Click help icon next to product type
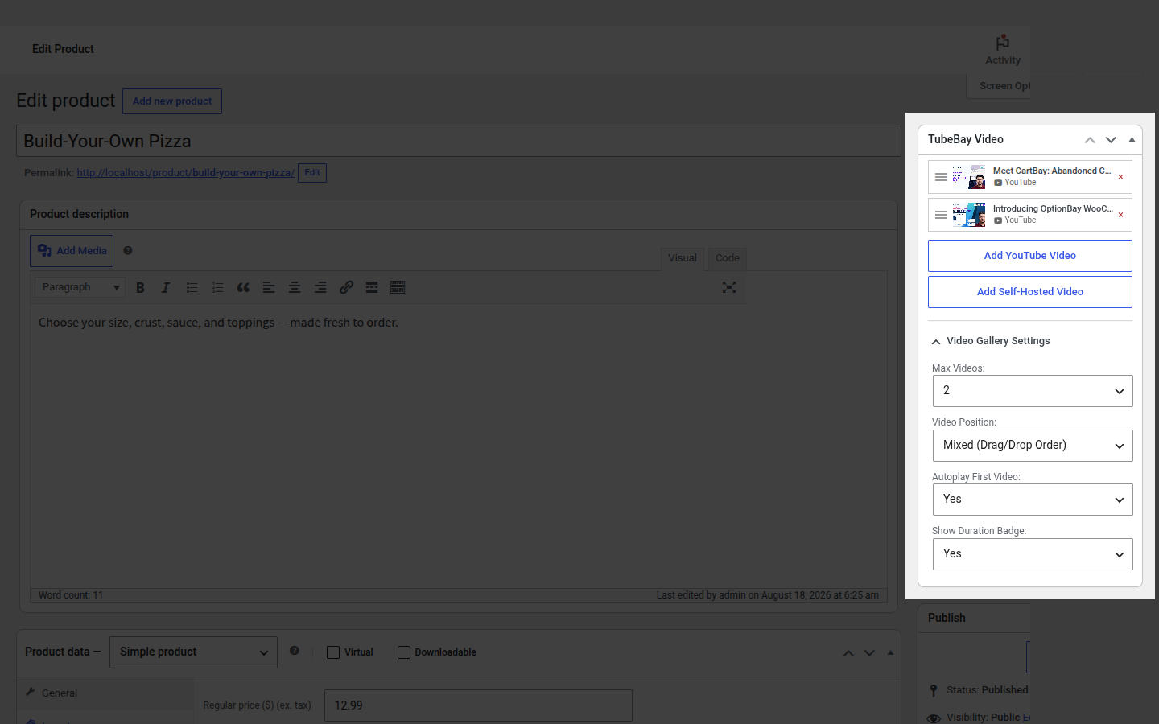Image resolution: width=1159 pixels, height=724 pixels. pos(295,651)
